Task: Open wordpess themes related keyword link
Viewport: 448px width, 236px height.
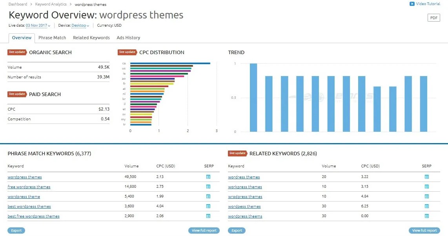Action: pos(244,206)
